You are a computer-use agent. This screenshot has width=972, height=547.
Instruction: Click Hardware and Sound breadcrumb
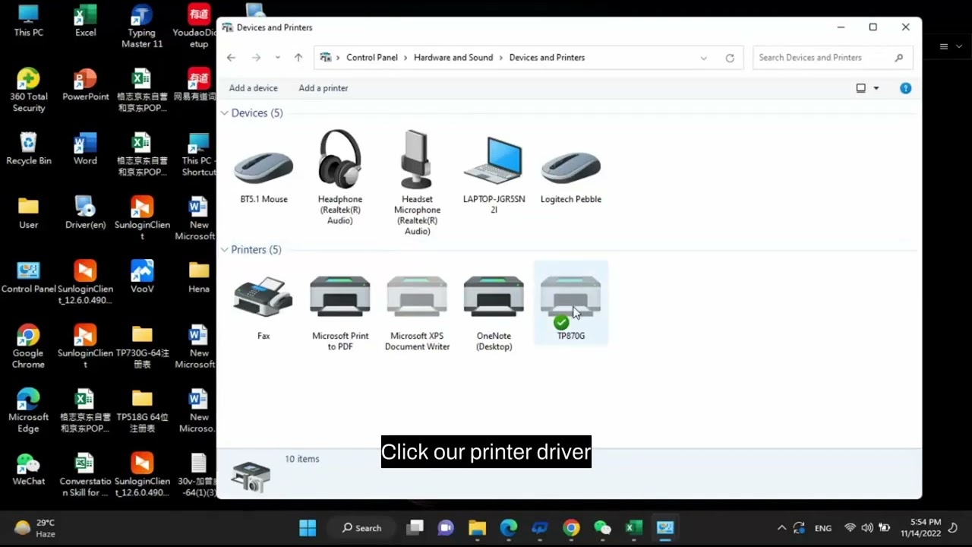pos(453,58)
